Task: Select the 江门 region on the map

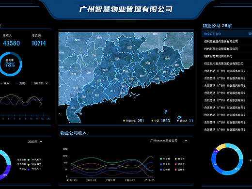Action: pos(112,91)
